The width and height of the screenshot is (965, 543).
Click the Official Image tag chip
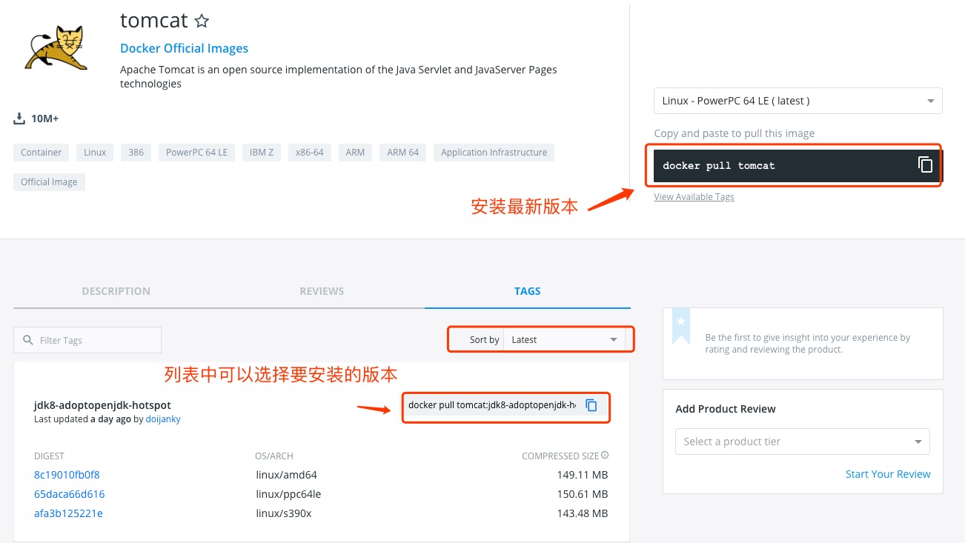click(49, 181)
